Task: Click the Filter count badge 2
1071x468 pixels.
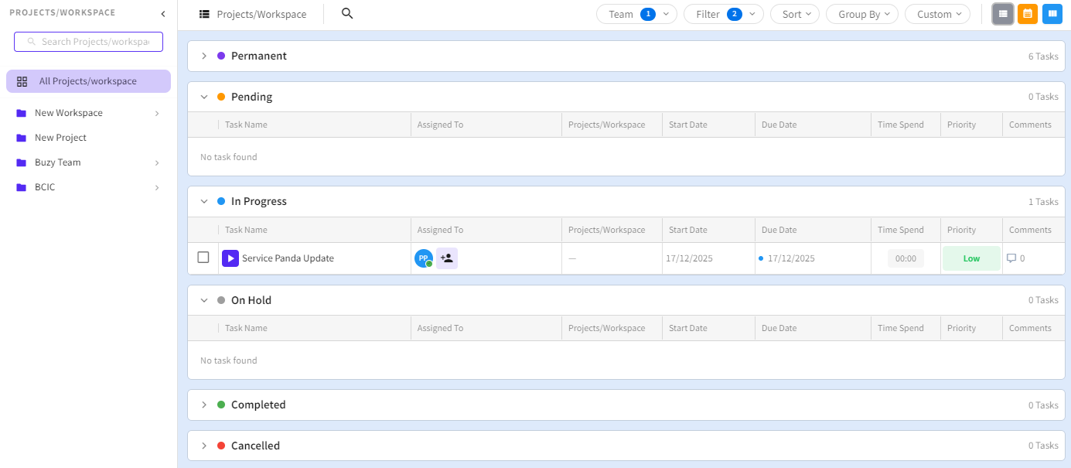Action: pos(735,14)
